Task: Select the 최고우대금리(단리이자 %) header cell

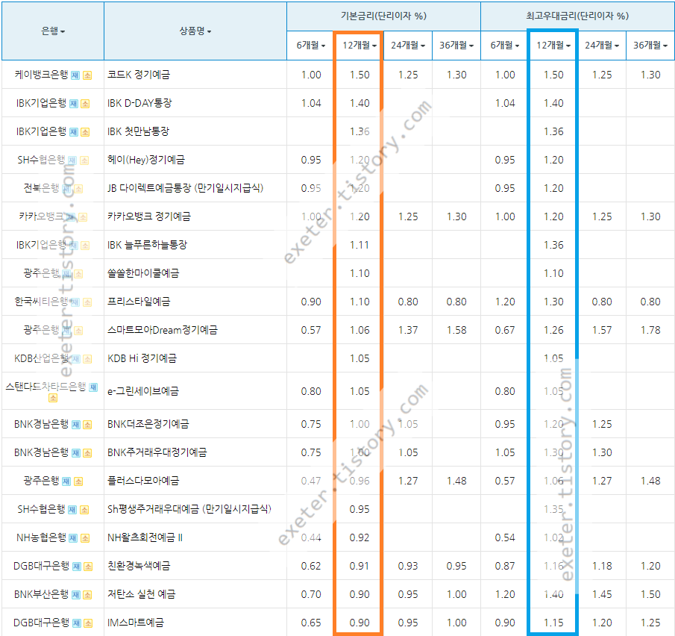Action: coord(577,16)
